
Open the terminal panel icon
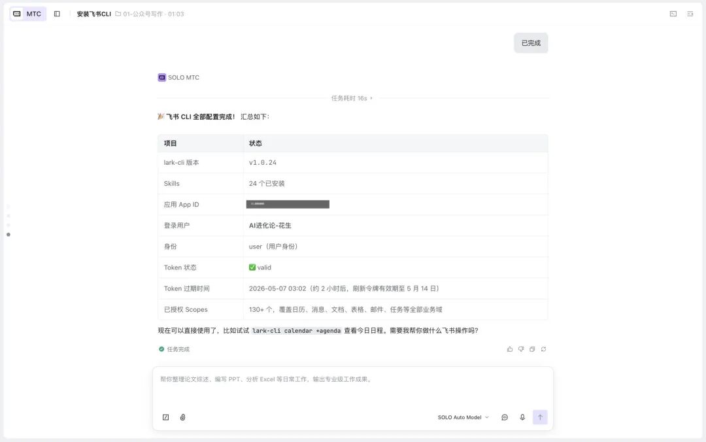(x=673, y=14)
